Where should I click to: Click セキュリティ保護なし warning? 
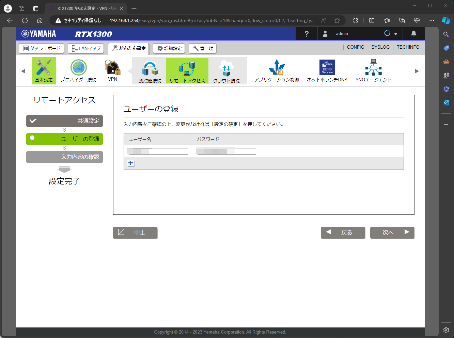point(79,20)
